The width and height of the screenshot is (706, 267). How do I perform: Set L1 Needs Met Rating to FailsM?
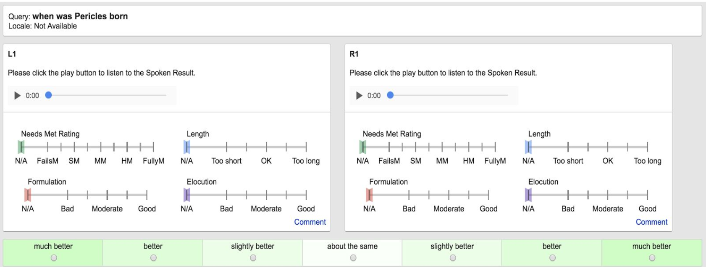coord(47,147)
